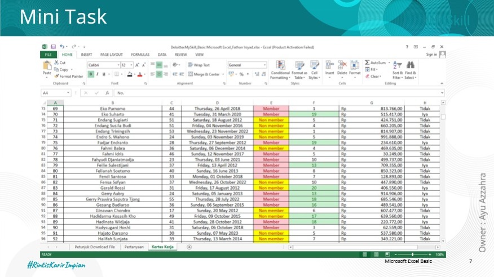Collapse the ribbon with the chevron
This screenshot has width=494, height=277.
442,83
